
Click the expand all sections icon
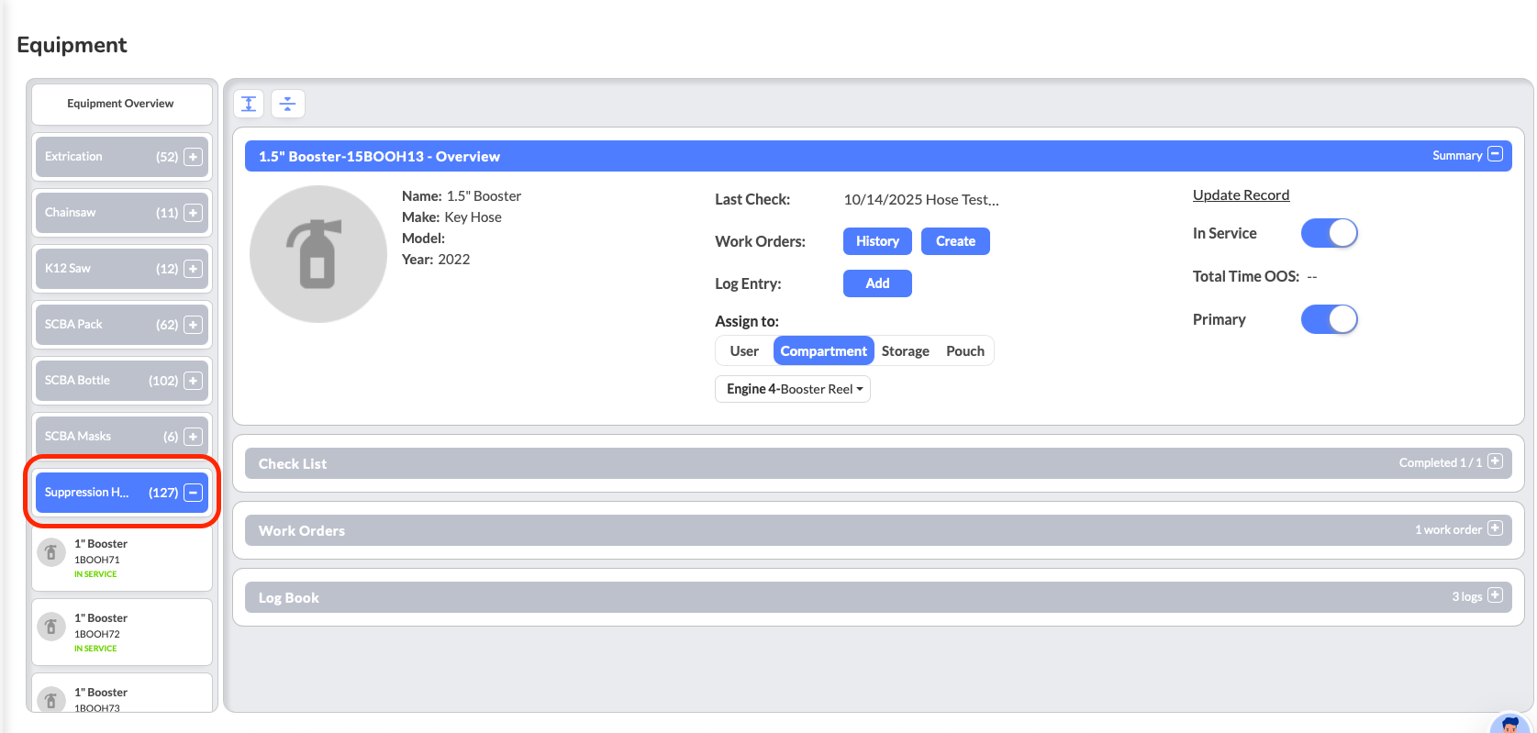coord(249,104)
